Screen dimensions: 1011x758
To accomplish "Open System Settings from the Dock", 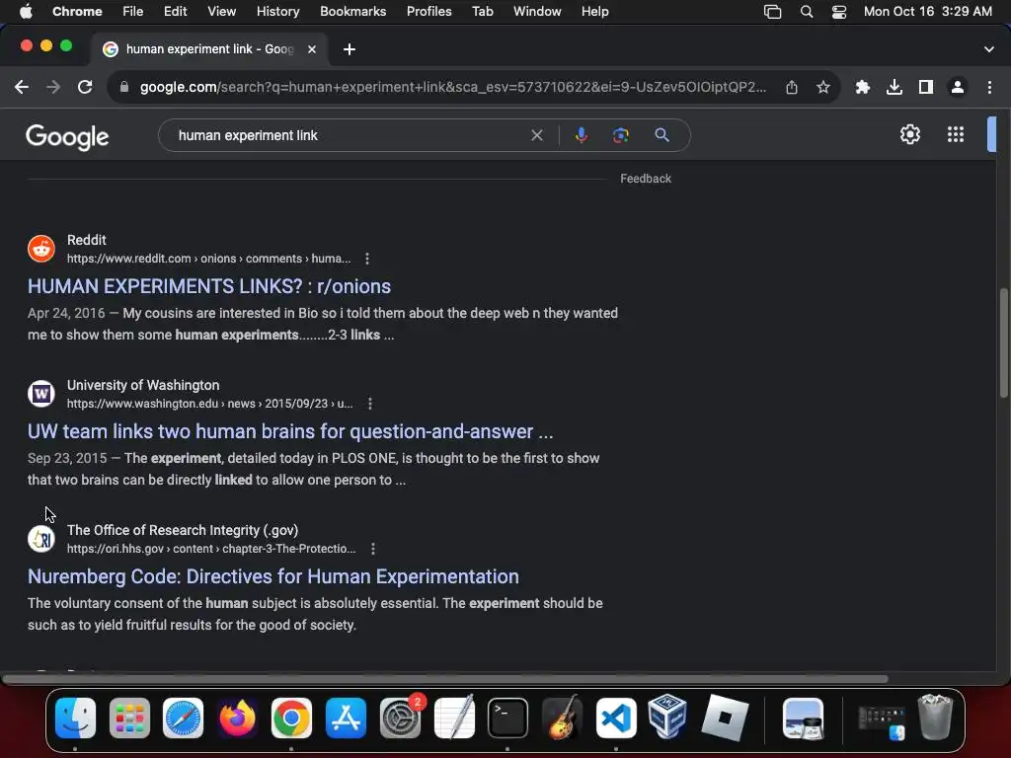I will (x=400, y=718).
